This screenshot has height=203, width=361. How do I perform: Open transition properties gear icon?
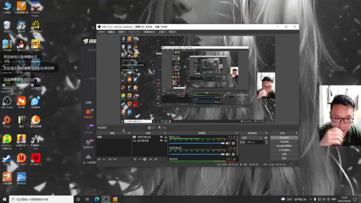click(x=266, y=138)
